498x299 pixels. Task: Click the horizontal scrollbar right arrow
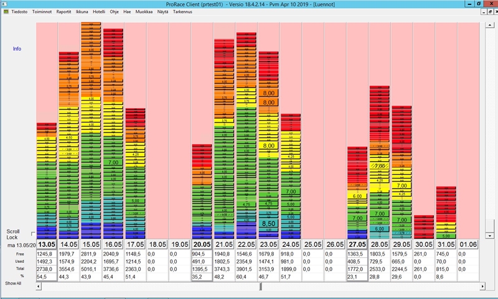pos(483,287)
